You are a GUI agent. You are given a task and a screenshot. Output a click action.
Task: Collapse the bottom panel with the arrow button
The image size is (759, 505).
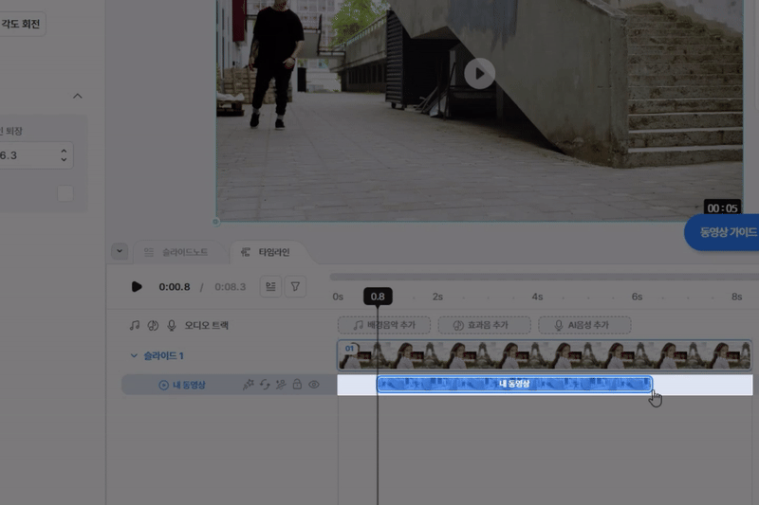coord(119,251)
